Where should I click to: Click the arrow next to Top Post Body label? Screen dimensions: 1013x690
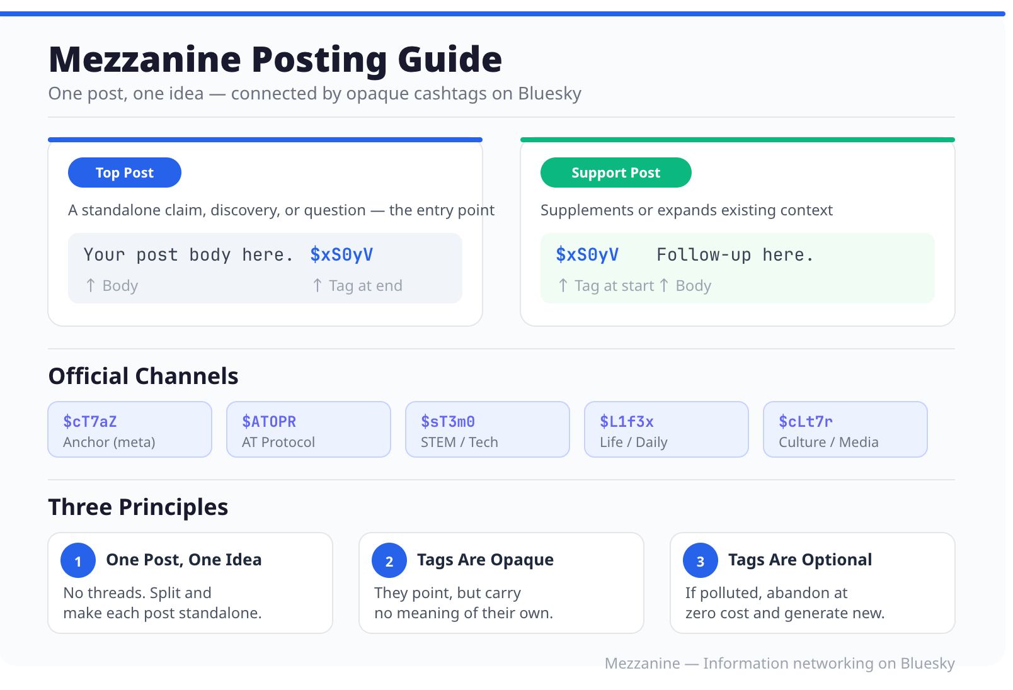[x=91, y=286]
